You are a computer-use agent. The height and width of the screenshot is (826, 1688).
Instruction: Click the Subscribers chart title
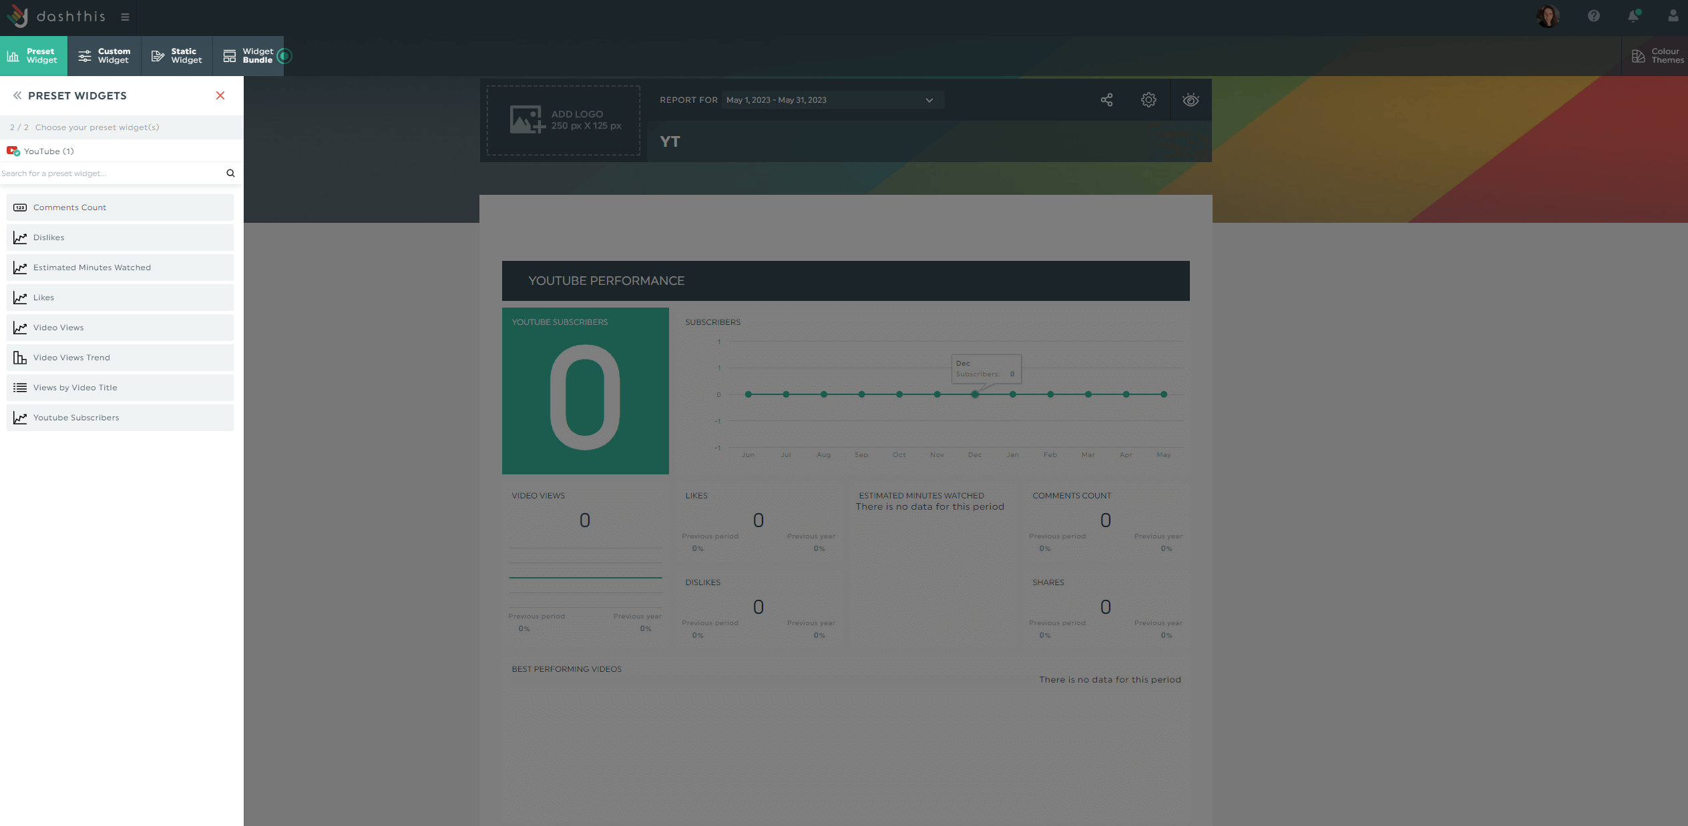pyautogui.click(x=712, y=322)
